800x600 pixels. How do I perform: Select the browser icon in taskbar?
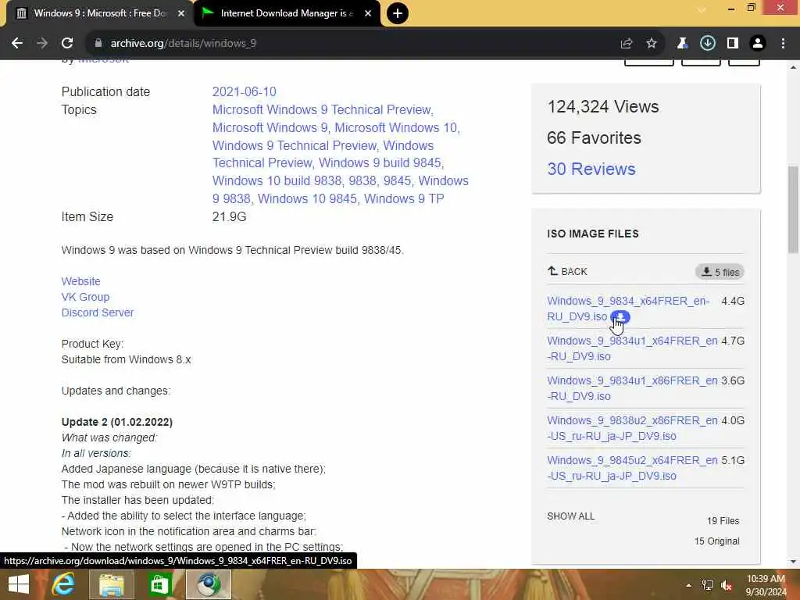click(208, 584)
